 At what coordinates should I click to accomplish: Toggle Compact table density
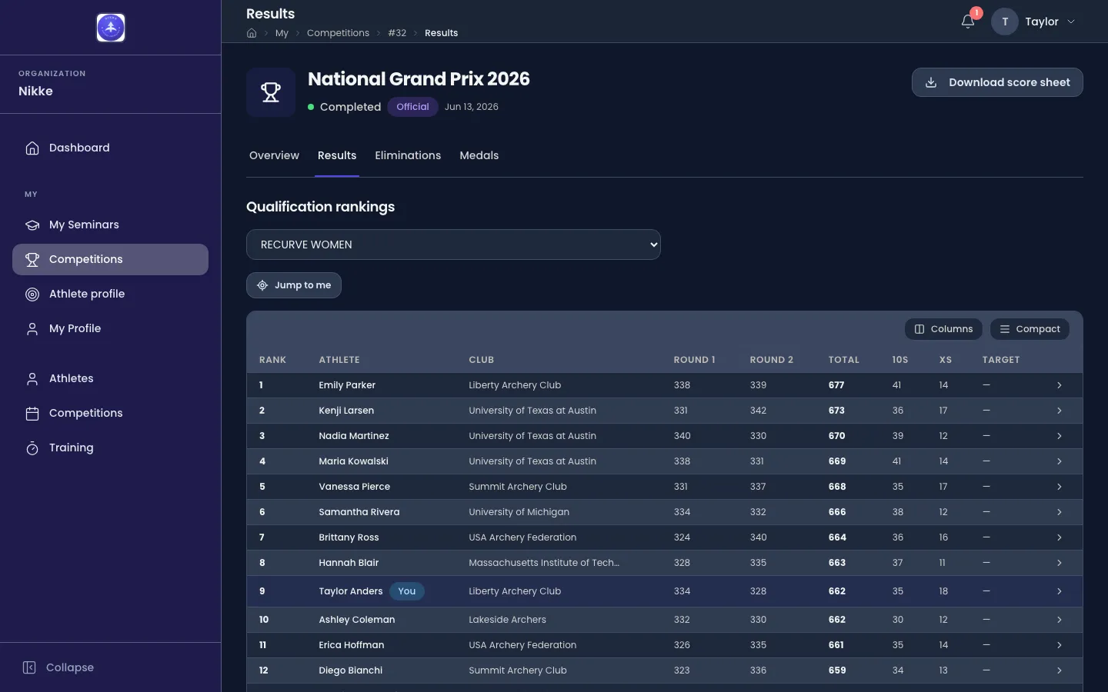(x=1030, y=329)
